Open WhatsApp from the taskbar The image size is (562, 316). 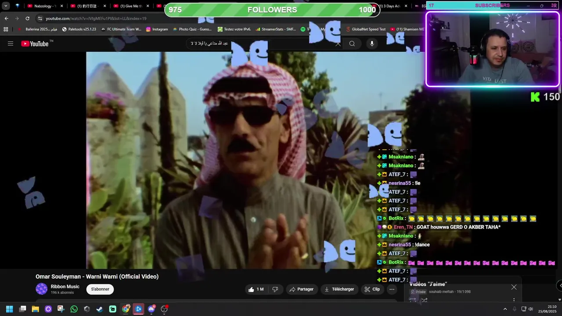click(x=74, y=309)
